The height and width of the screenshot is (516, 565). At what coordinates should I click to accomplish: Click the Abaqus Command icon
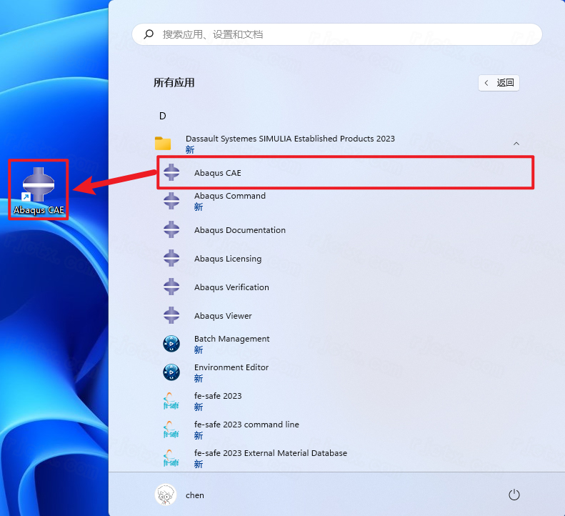(x=171, y=201)
